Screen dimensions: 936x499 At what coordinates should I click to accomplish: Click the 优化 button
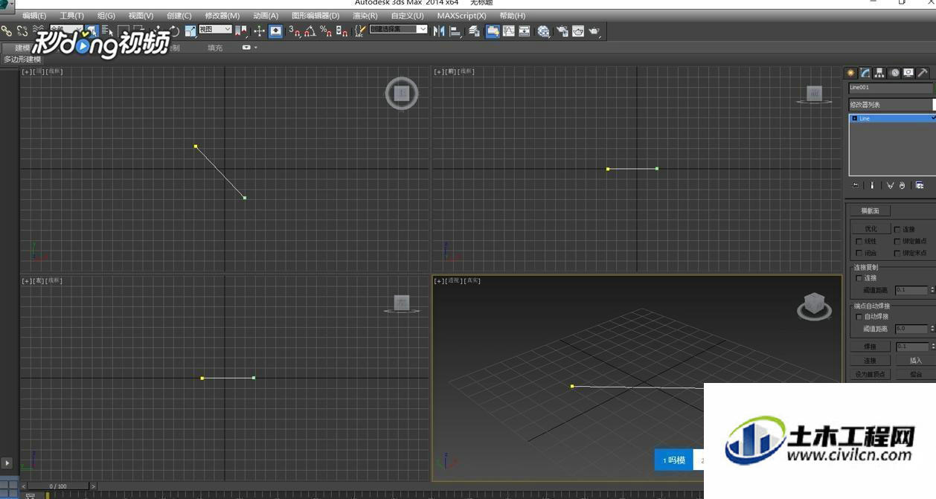coord(871,229)
